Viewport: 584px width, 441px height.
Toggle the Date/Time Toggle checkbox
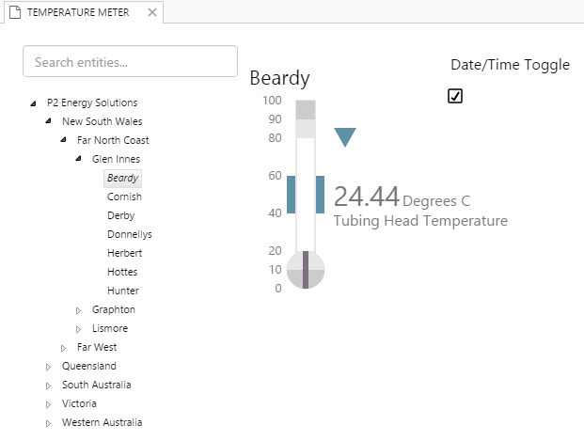[455, 96]
